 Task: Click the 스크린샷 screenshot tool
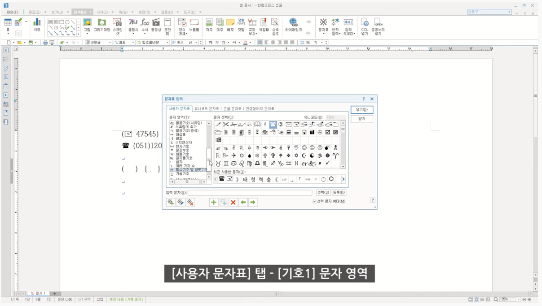pos(117,26)
